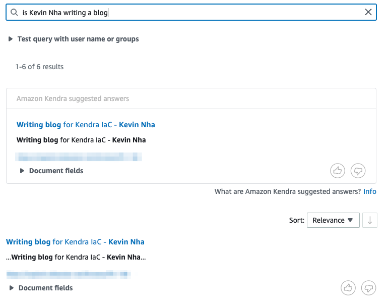This screenshot has width=389, height=304.
Task: Clear the search query with X
Action: [368, 12]
